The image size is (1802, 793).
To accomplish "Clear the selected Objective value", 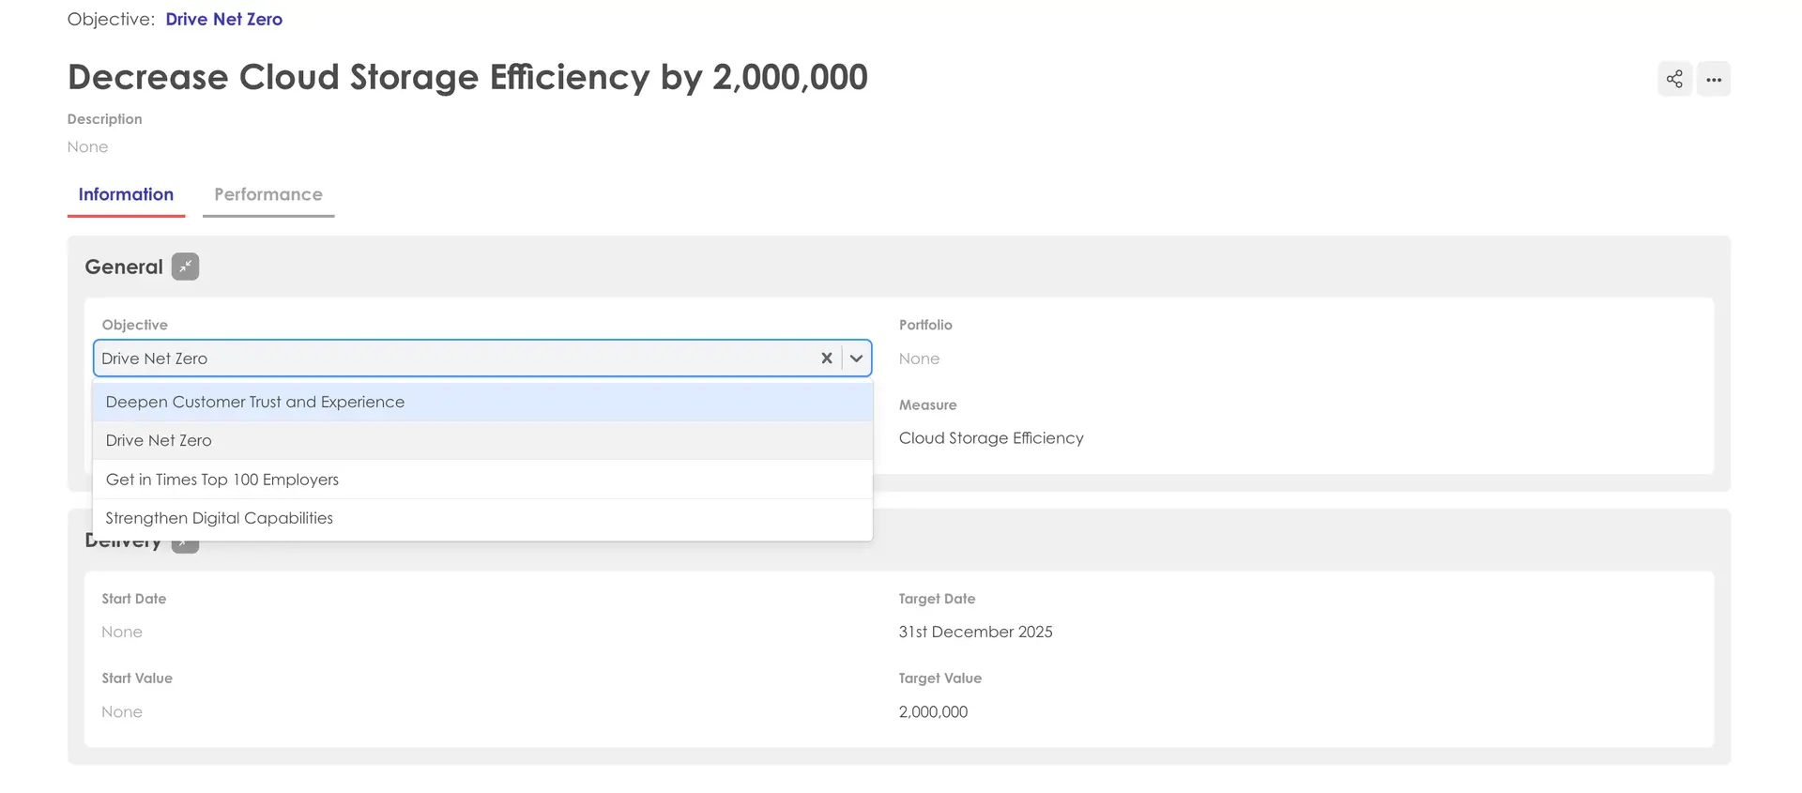I will 827,358.
